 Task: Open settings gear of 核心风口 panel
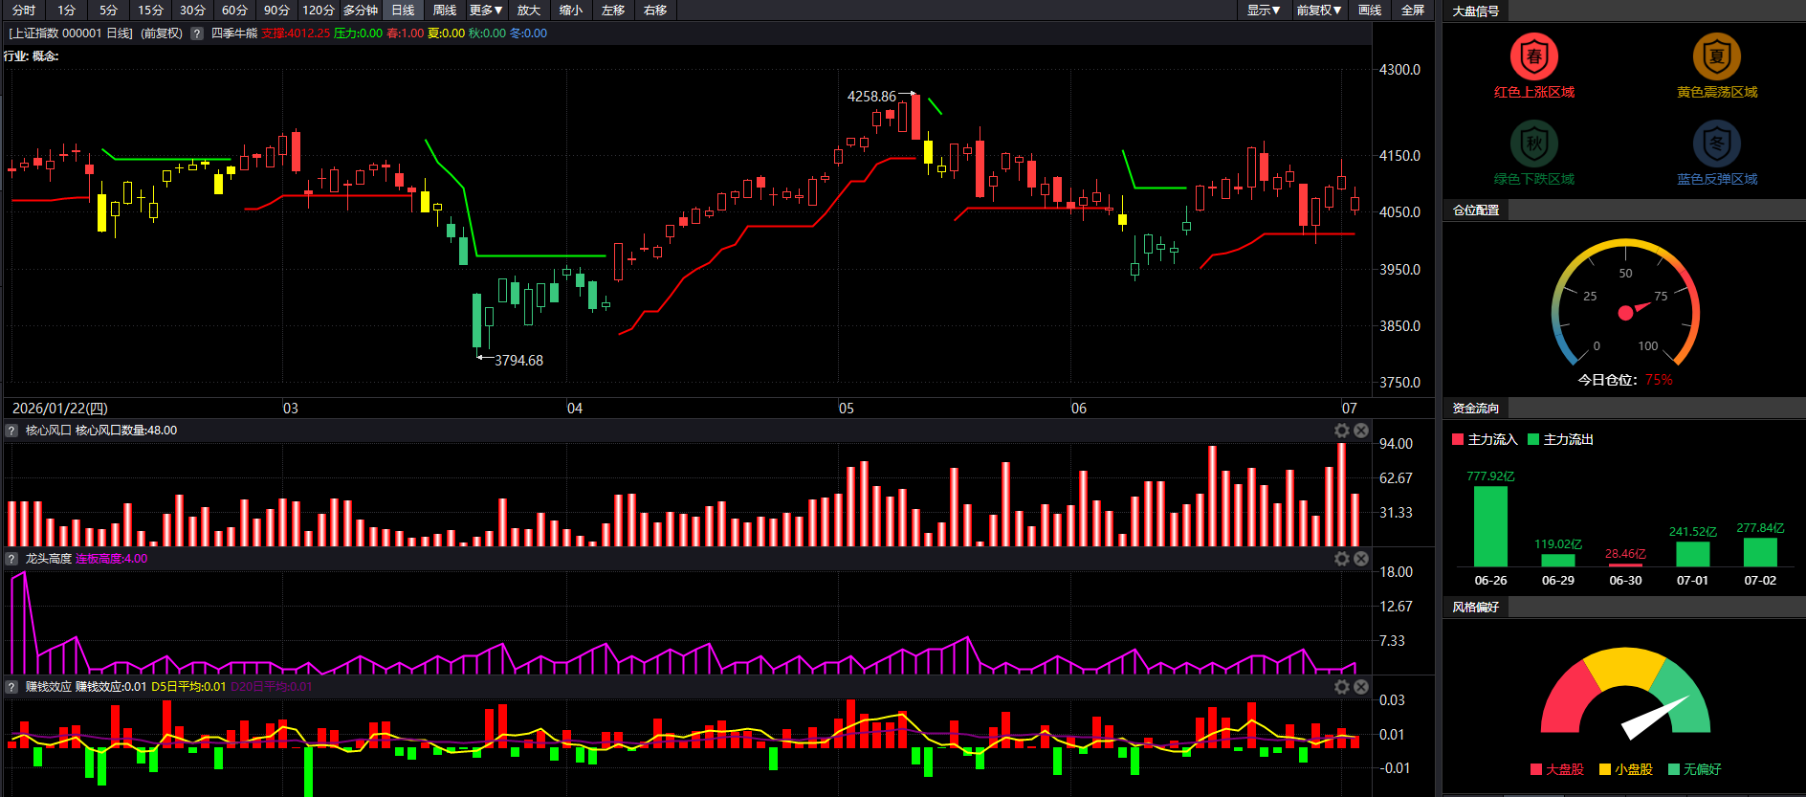(x=1342, y=431)
